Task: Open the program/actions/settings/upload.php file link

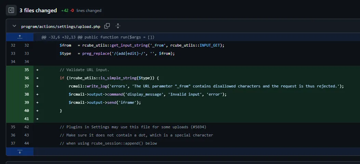Action: [61, 26]
